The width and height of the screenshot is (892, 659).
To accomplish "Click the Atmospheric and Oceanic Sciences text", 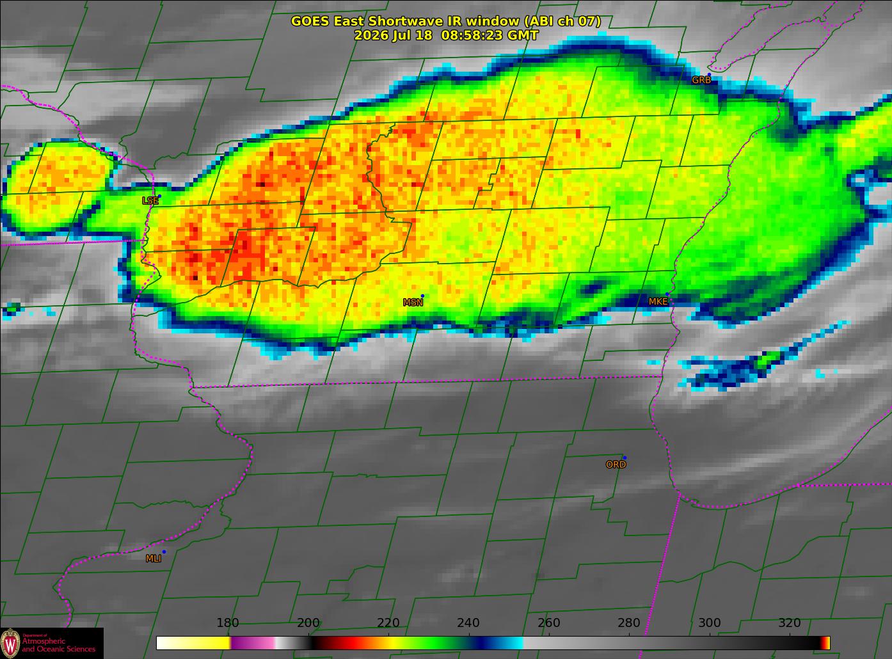I will tap(58, 645).
